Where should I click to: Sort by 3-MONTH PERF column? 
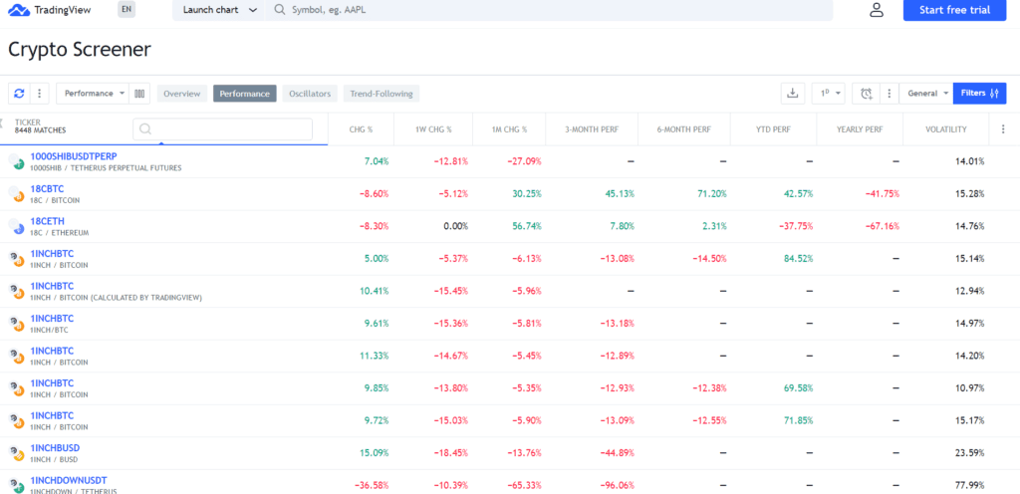coord(592,129)
